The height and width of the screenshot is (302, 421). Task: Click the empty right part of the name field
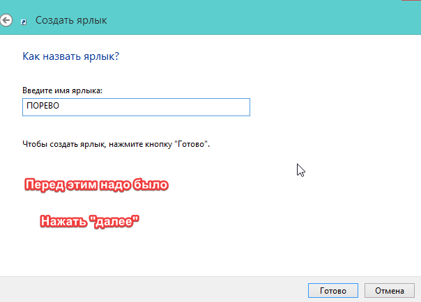pyautogui.click(x=195, y=106)
